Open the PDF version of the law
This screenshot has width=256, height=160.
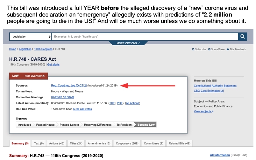(x=120, y=103)
